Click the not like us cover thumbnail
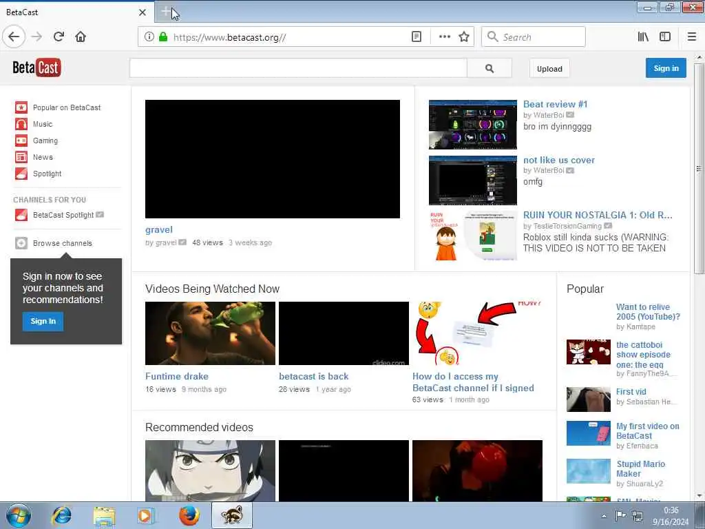705x529 pixels. (x=473, y=180)
